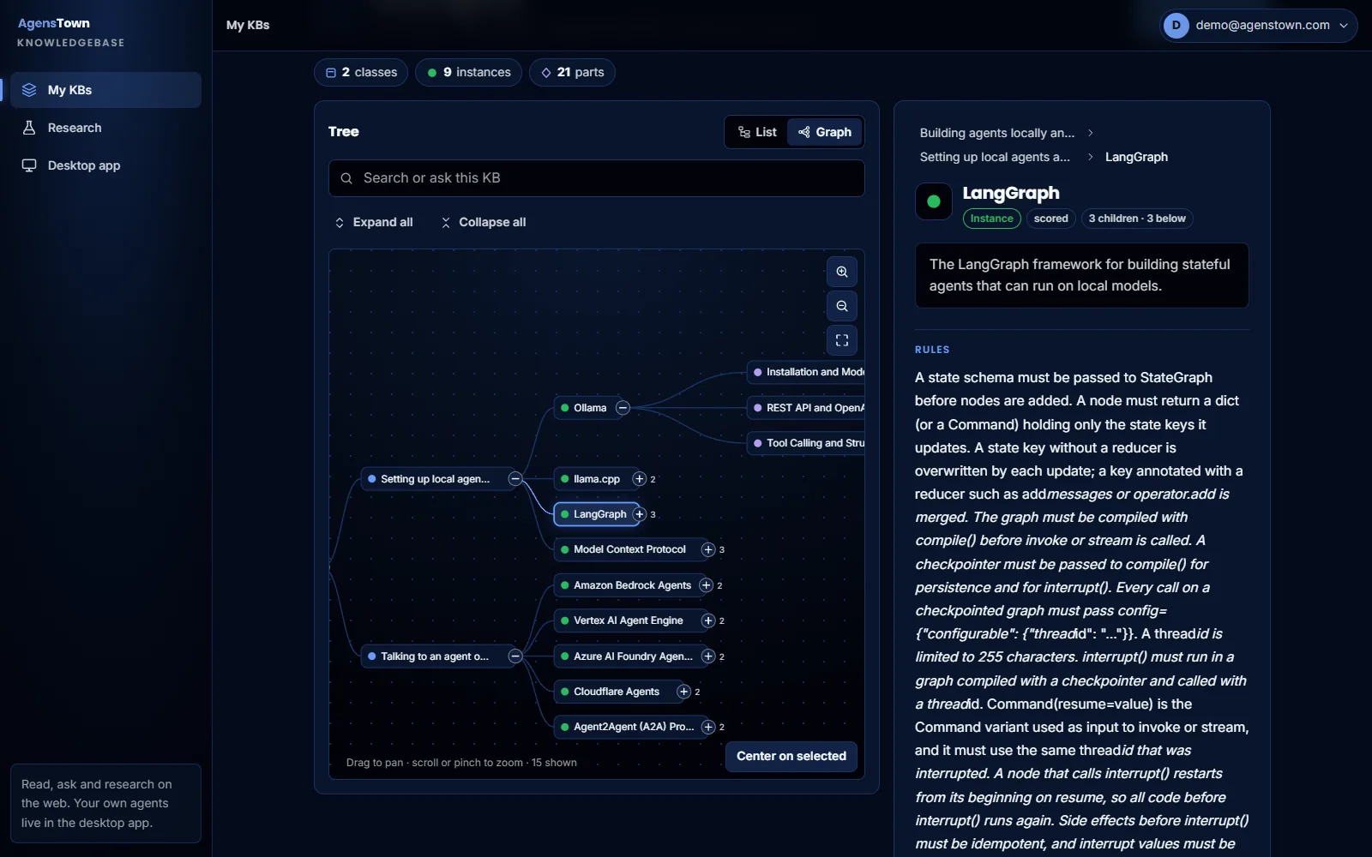
Task: Select the Installation and Mod... node
Action: pos(806,372)
